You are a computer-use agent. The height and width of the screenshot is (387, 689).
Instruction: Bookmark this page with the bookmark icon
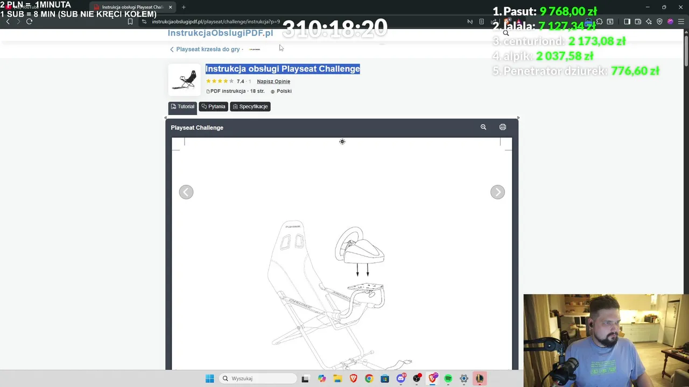130,21
